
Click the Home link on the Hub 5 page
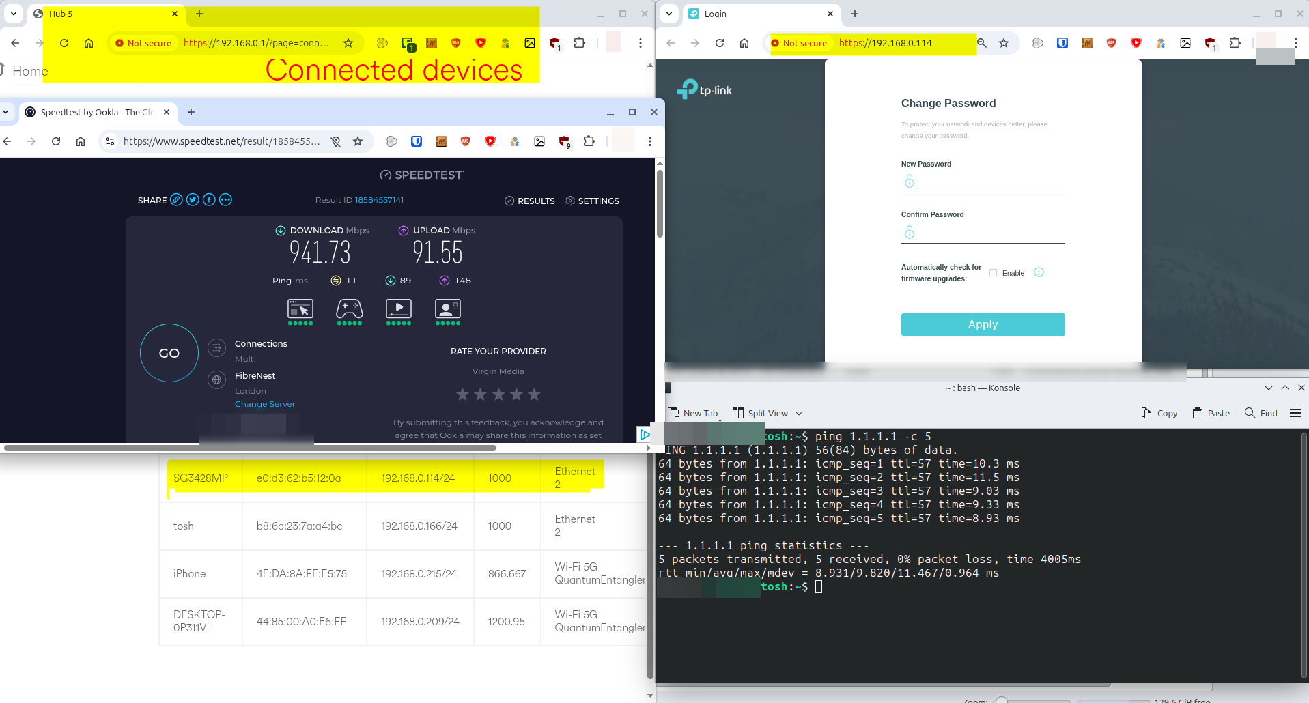coord(30,71)
